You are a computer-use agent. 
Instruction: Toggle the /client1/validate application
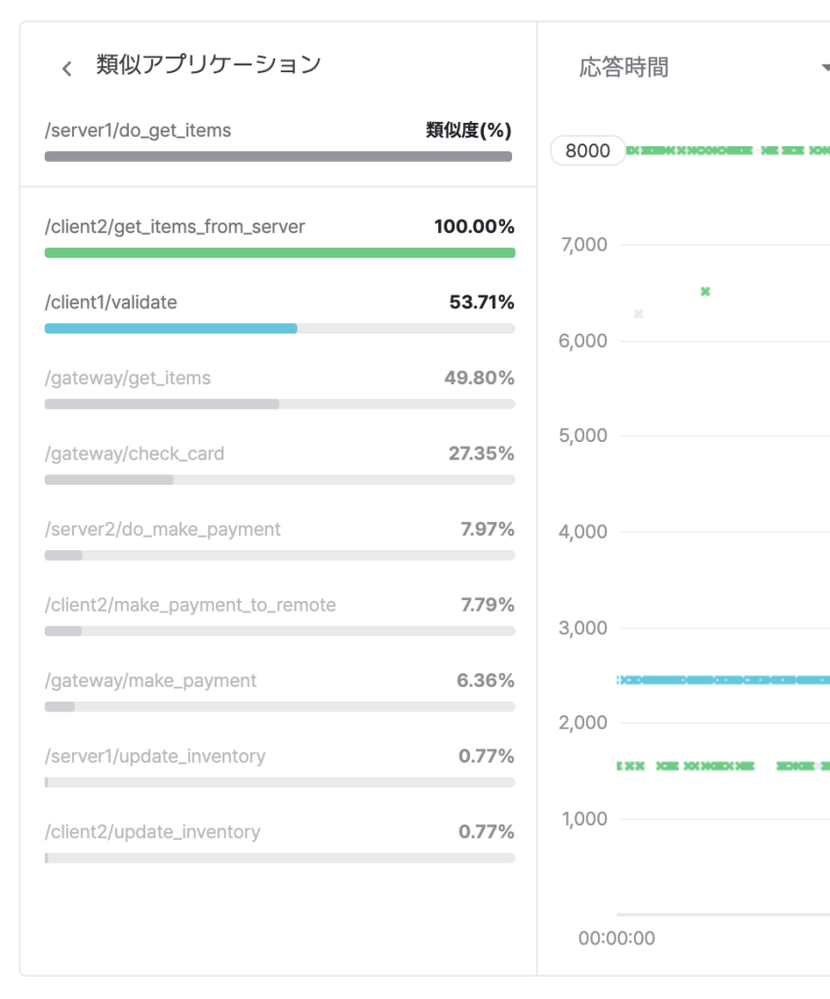(111, 302)
